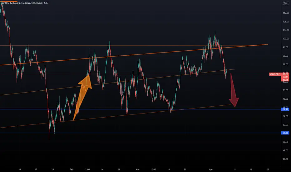This screenshot has height=172, width=291.
Task: Click the 18 date label on time axis
Action: coord(251,169)
